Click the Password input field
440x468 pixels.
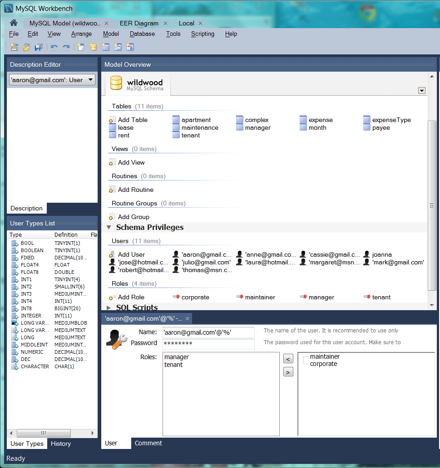tap(208, 344)
